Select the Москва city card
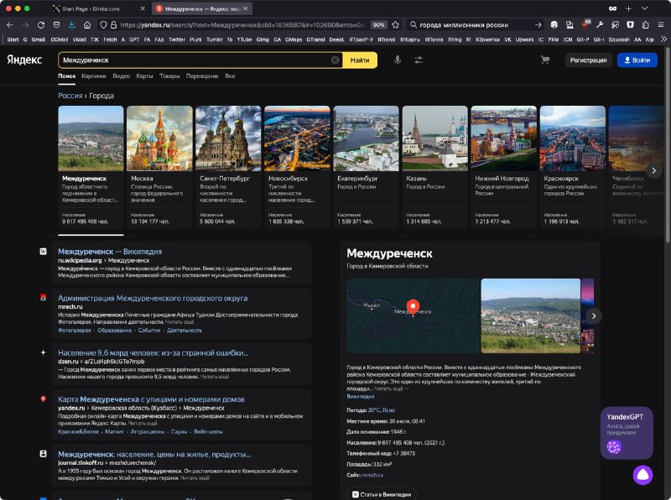The width and height of the screenshot is (671, 500). [x=159, y=167]
